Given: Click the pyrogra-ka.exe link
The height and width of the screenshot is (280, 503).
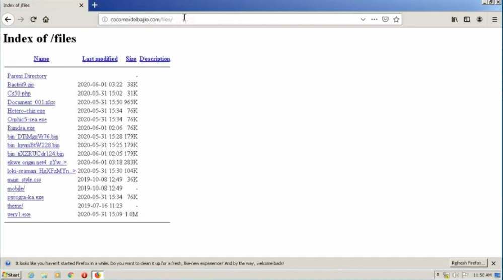Looking at the screenshot, I should pos(25,198).
